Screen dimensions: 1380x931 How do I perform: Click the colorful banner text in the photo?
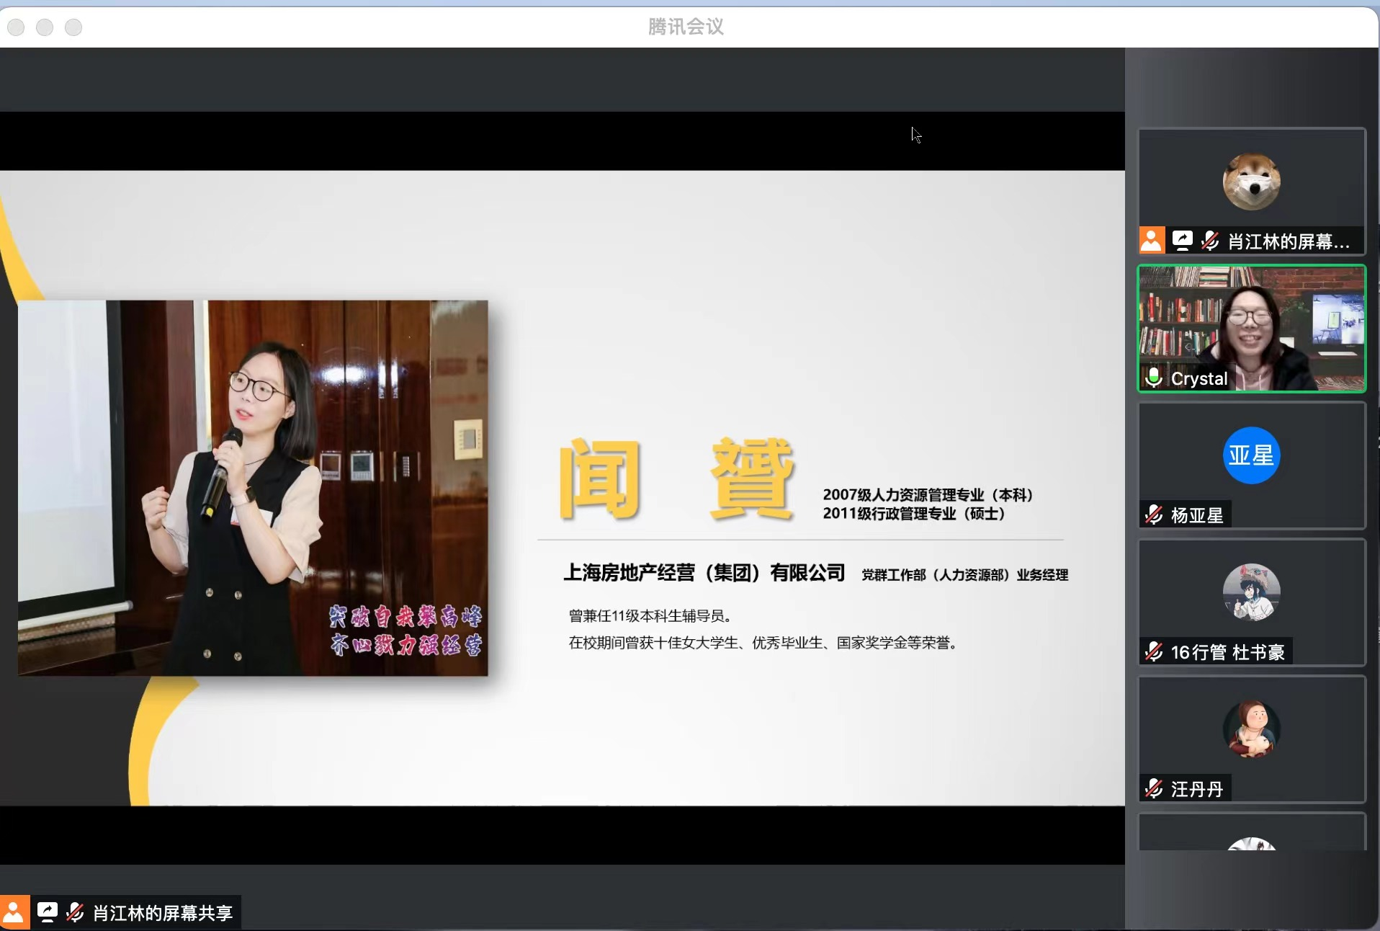click(406, 631)
